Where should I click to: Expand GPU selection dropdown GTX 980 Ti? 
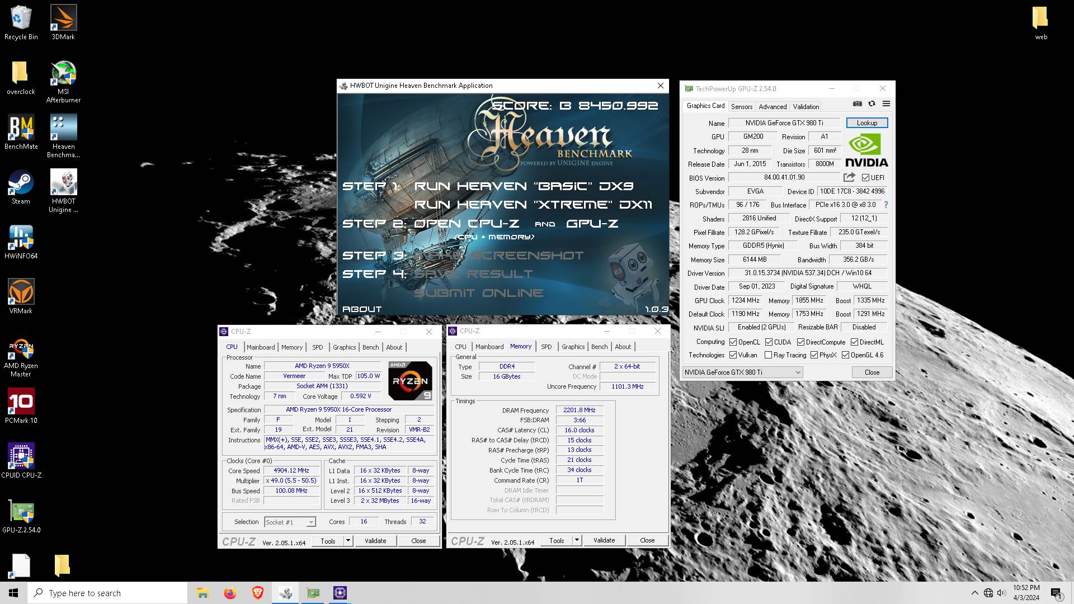point(742,372)
